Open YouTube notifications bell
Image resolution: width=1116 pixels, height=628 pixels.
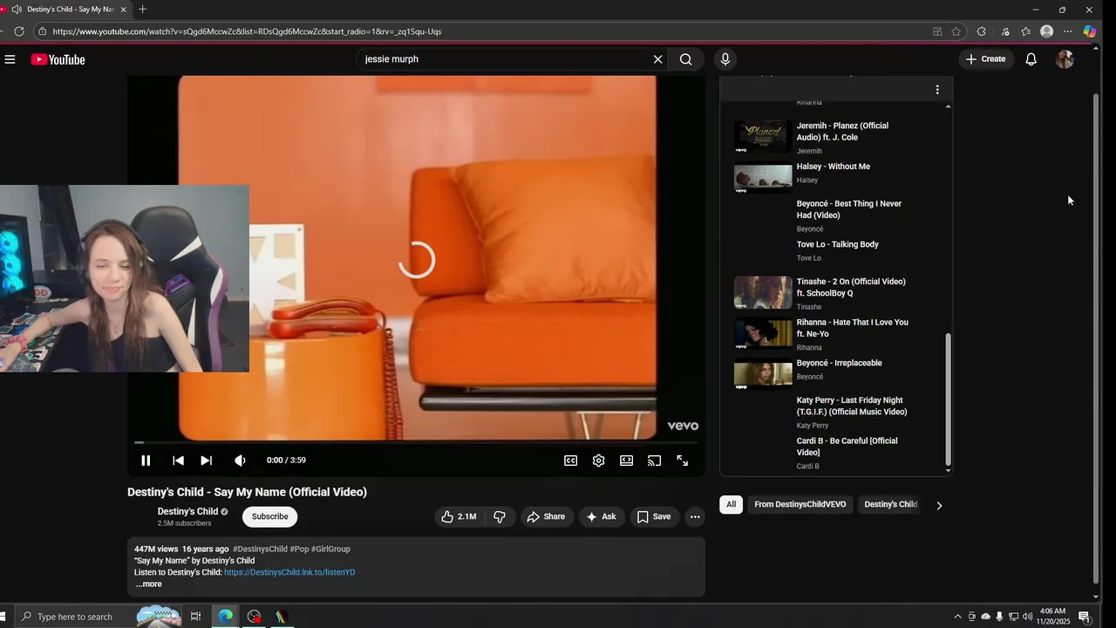point(1031,59)
